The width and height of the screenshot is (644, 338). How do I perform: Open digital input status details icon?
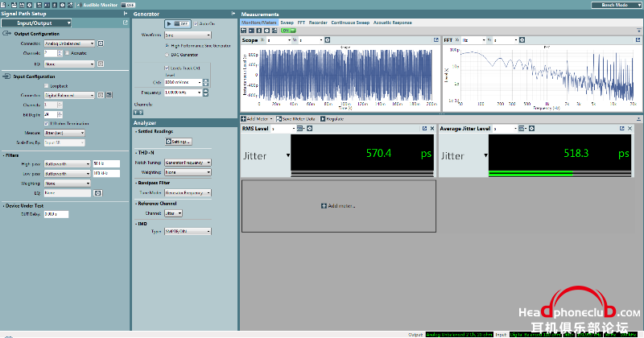coord(109,95)
